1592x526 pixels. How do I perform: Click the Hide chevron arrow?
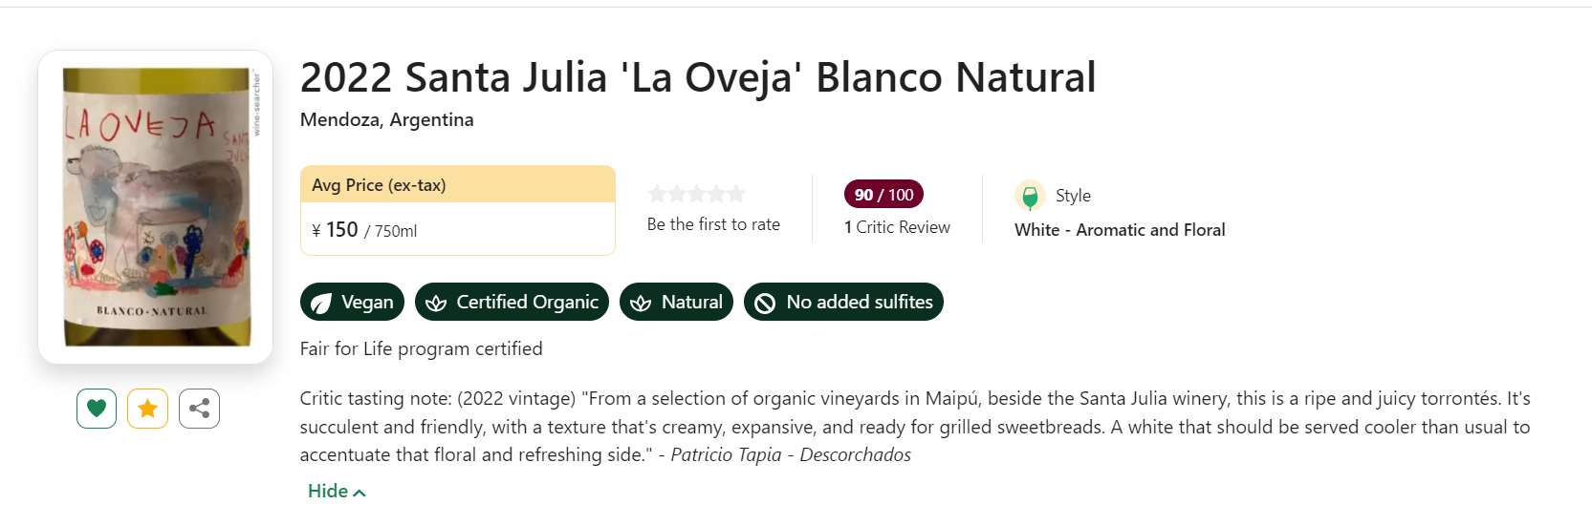tap(360, 493)
